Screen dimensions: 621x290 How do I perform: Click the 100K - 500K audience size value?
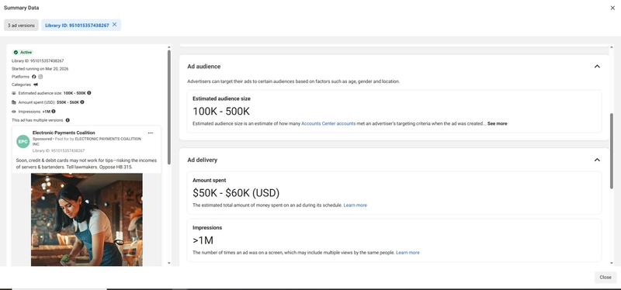(221, 111)
